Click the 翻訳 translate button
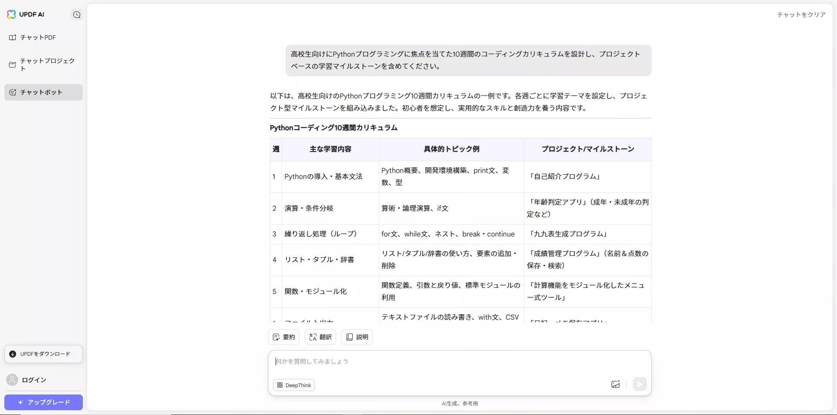 click(320, 337)
